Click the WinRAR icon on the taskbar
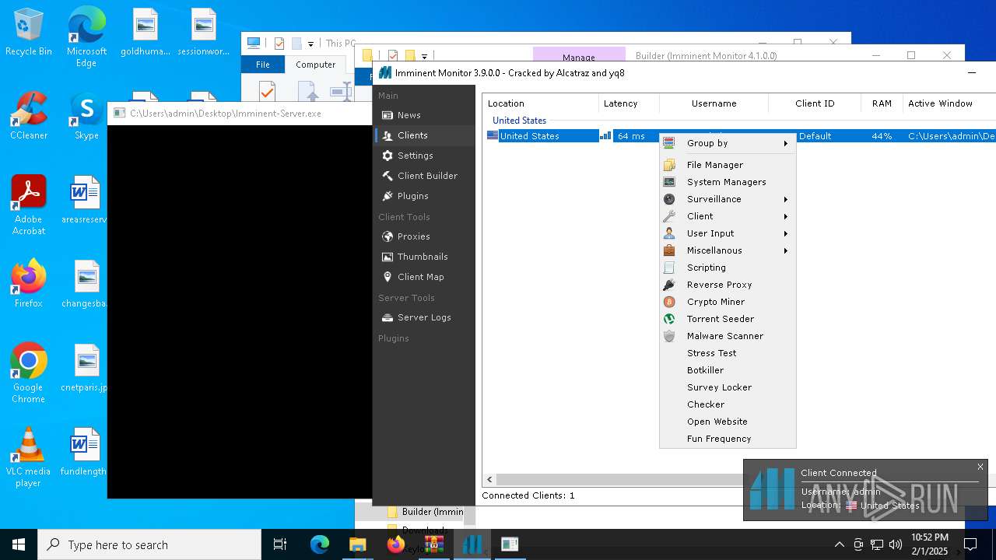Viewport: 996px width, 560px height. click(433, 544)
